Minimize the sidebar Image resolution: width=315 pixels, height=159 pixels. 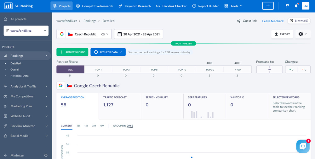(14, 156)
